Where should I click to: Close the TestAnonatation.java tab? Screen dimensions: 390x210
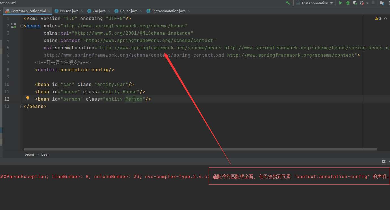tap(189, 11)
